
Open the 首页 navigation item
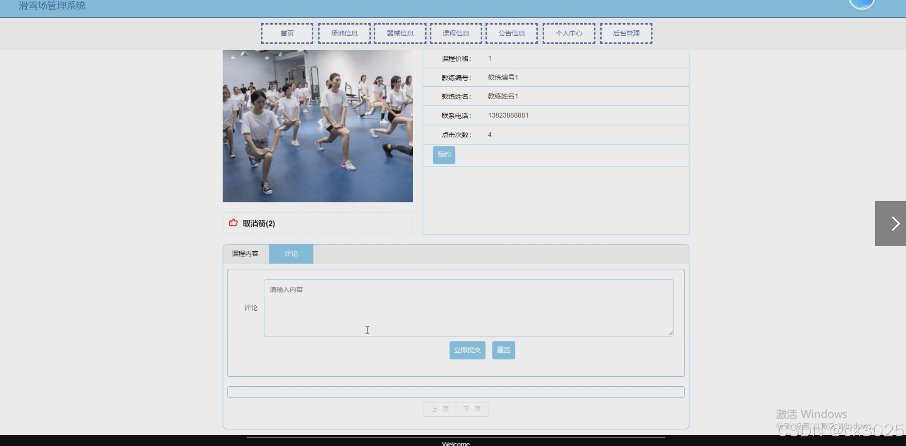(287, 33)
